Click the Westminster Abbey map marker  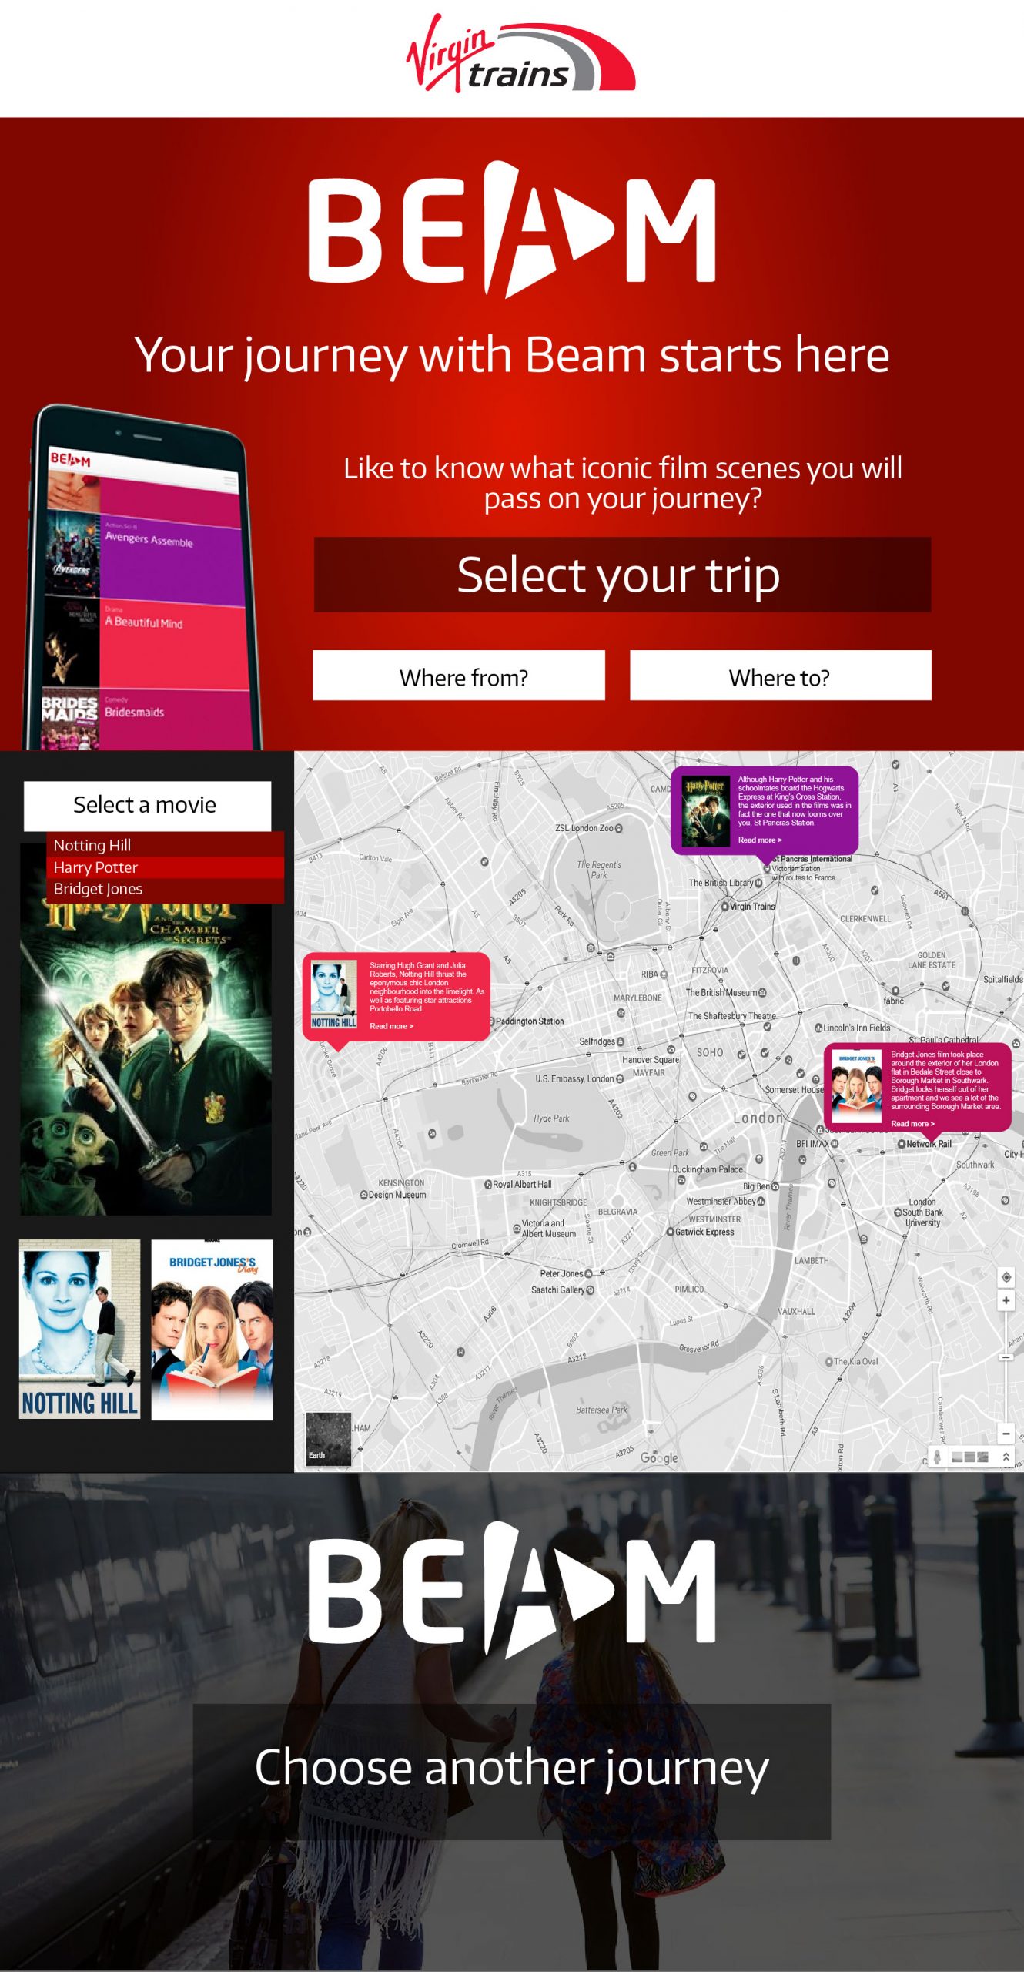tap(761, 1201)
